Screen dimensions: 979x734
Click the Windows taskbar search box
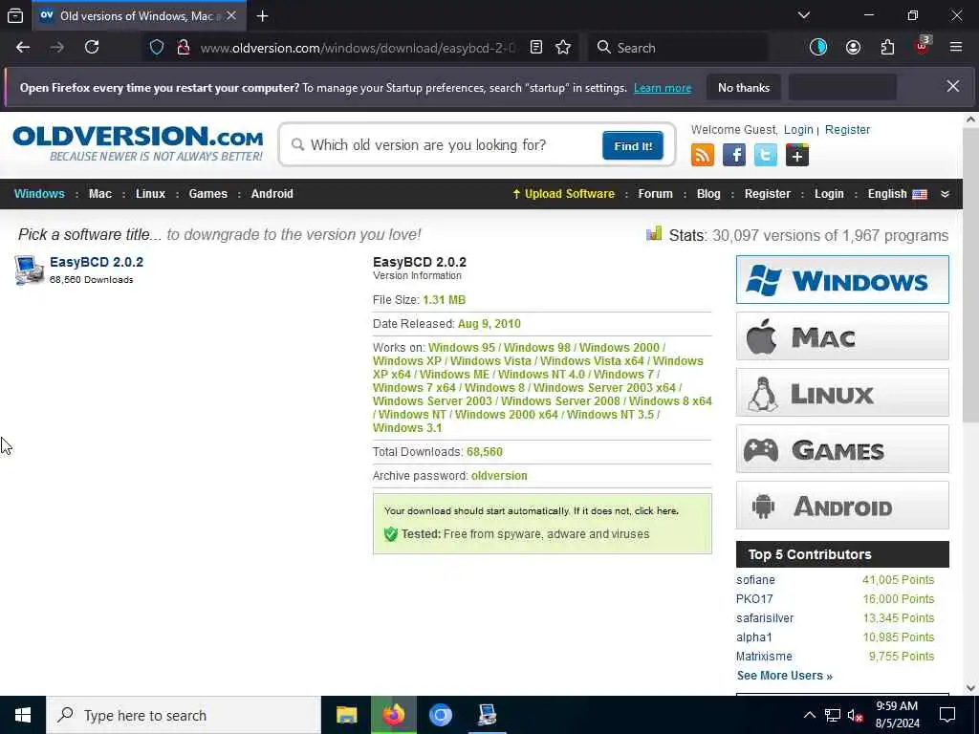pyautogui.click(x=184, y=715)
